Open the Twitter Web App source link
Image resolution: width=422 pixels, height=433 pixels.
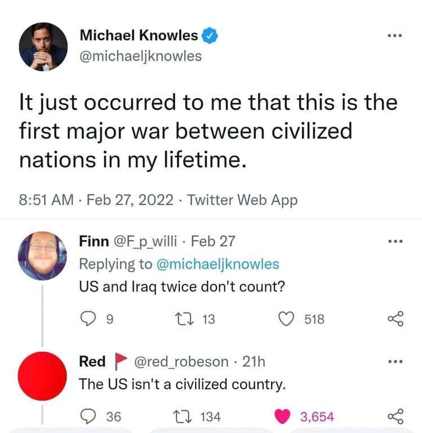[242, 200]
